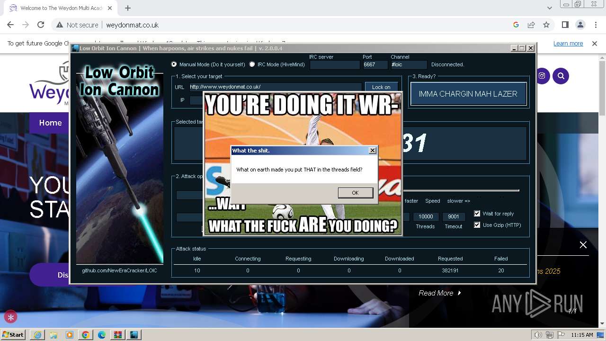Image resolution: width=606 pixels, height=341 pixels.
Task: Close the 'What the shit.' dialog
Action: [x=373, y=150]
